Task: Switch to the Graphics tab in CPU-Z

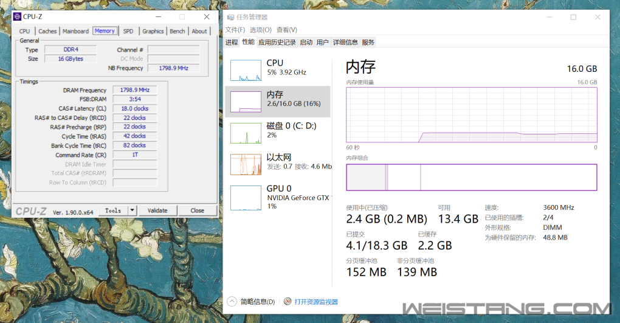Action: 153,31
